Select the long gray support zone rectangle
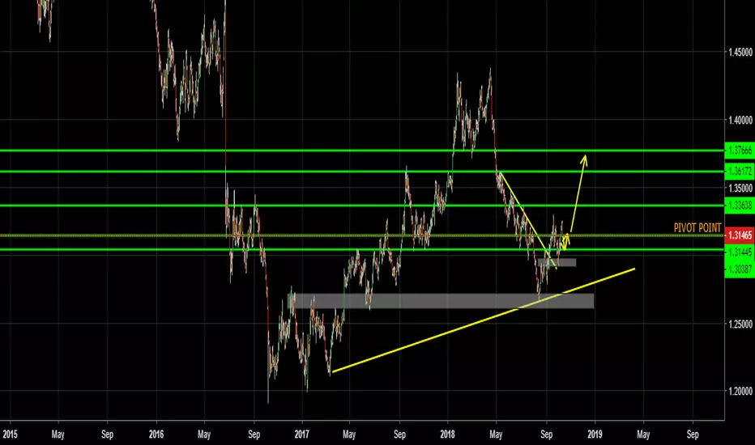755x445 pixels. (x=441, y=301)
